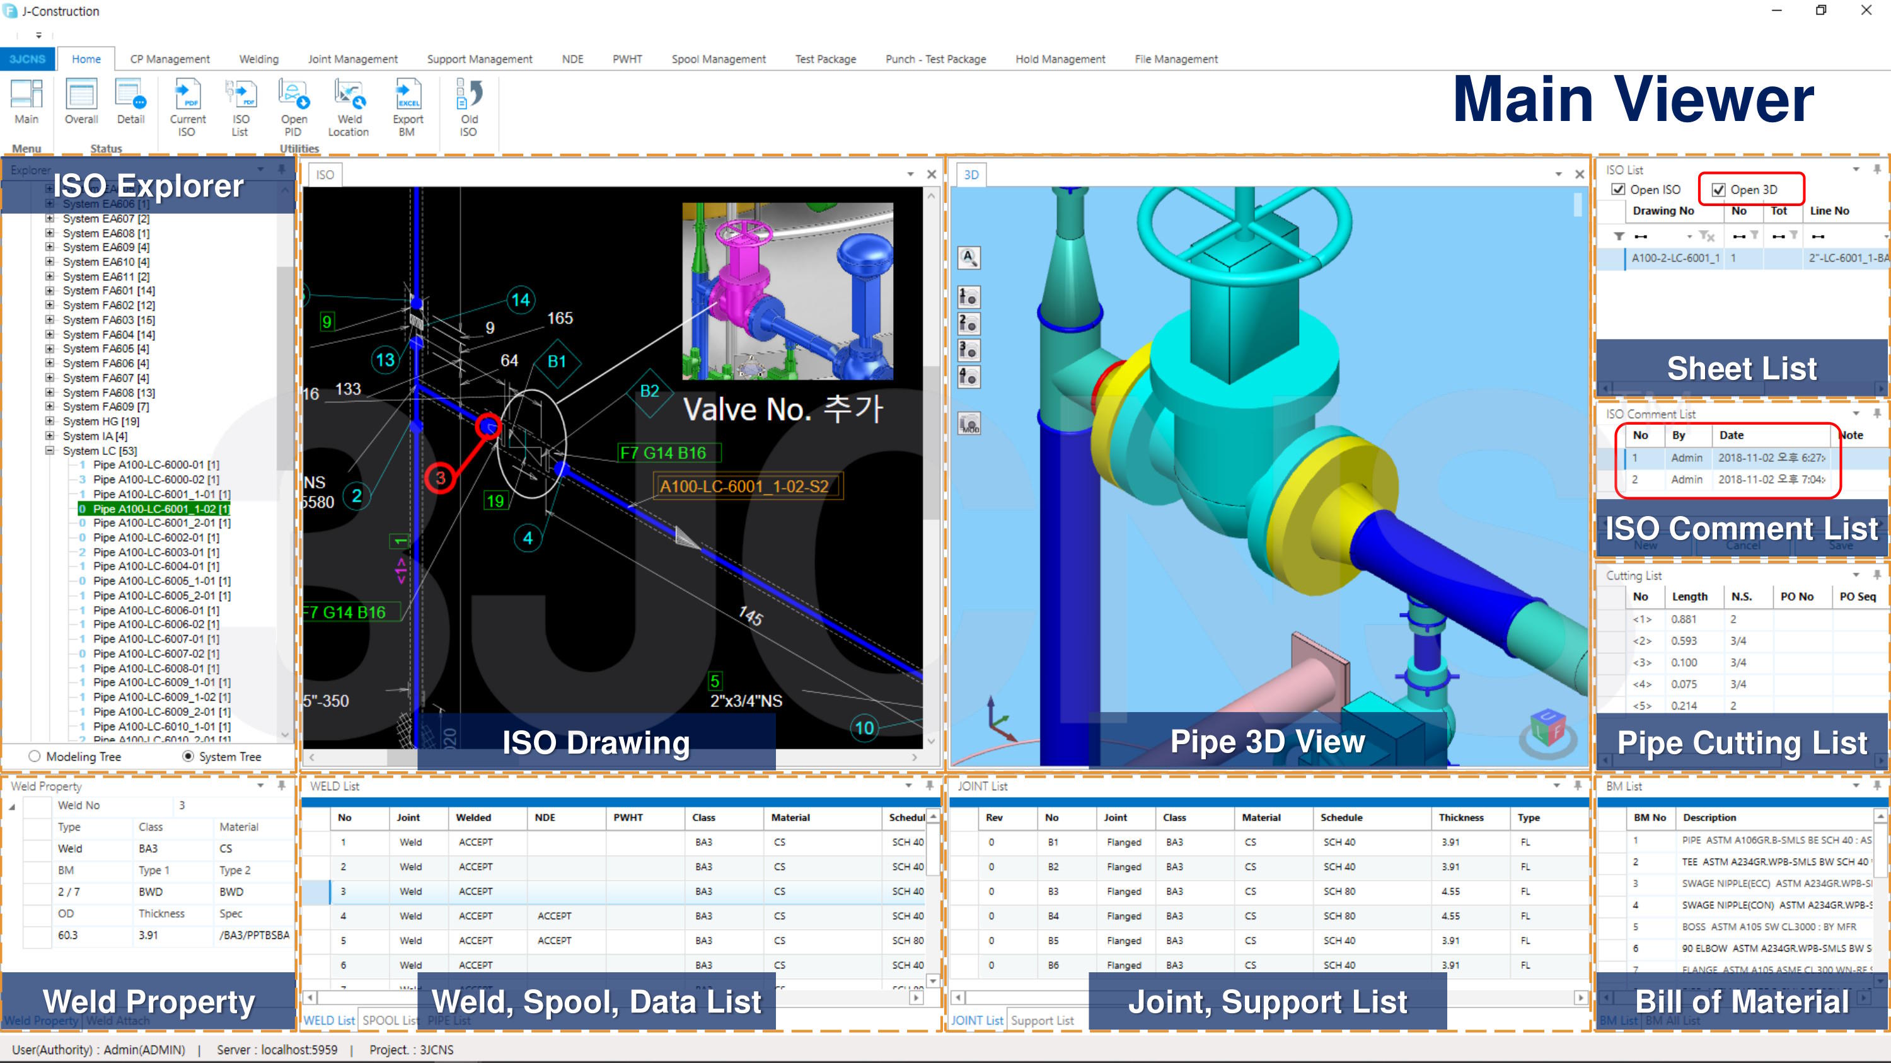The height and width of the screenshot is (1063, 1891).
Task: Click the annotation 'A' tool in 3D view
Action: tap(969, 258)
